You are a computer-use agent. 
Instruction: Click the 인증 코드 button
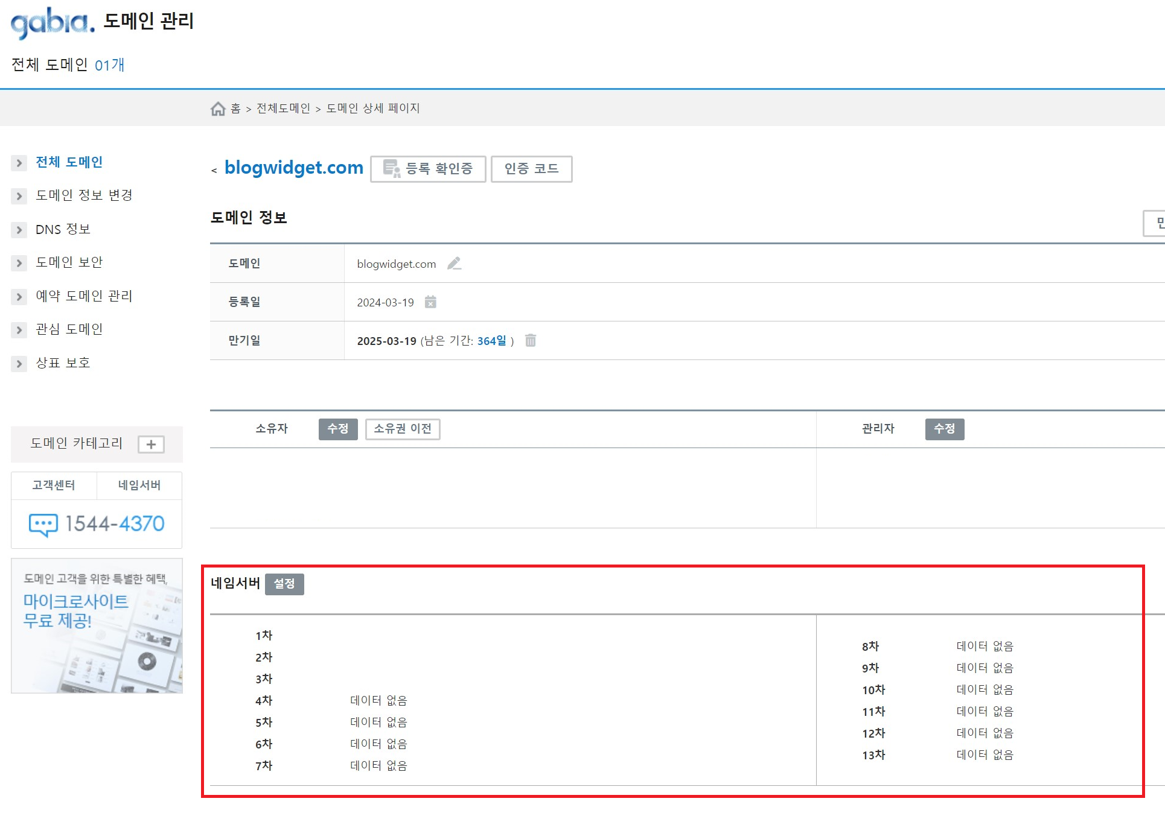pos(531,169)
